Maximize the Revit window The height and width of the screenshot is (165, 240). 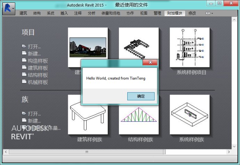pyautogui.click(x=219, y=3)
